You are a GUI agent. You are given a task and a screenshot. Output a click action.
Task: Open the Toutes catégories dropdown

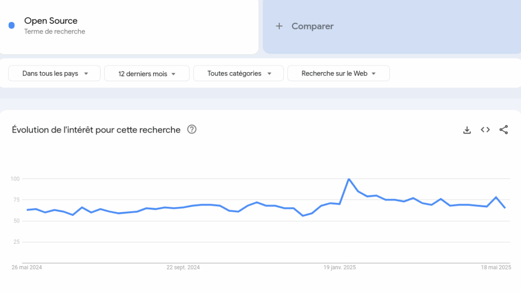pos(239,73)
